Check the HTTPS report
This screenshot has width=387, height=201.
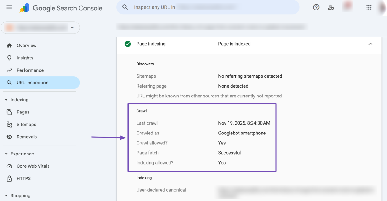[x=23, y=178]
